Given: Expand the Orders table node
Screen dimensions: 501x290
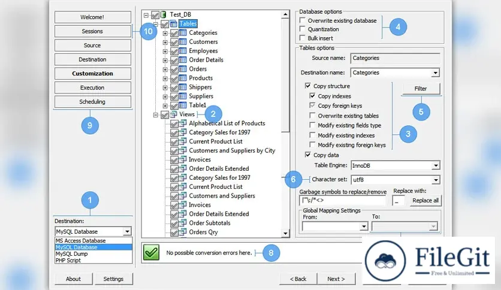Looking at the screenshot, I should [165, 70].
